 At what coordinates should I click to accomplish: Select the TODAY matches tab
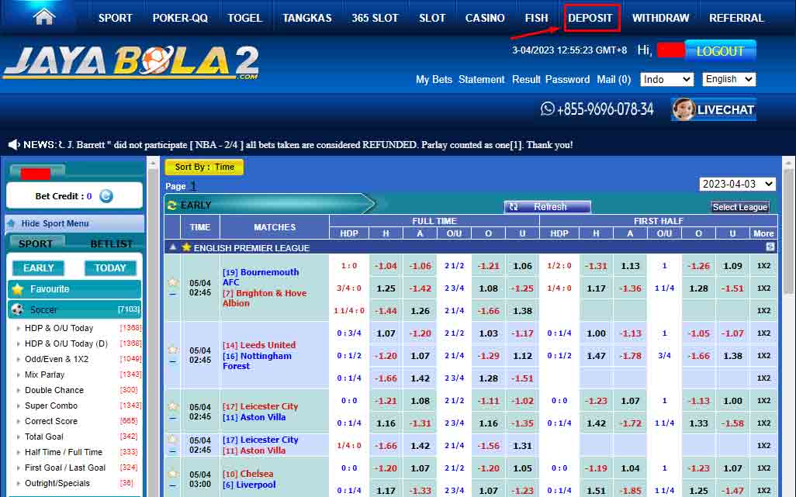coord(109,267)
